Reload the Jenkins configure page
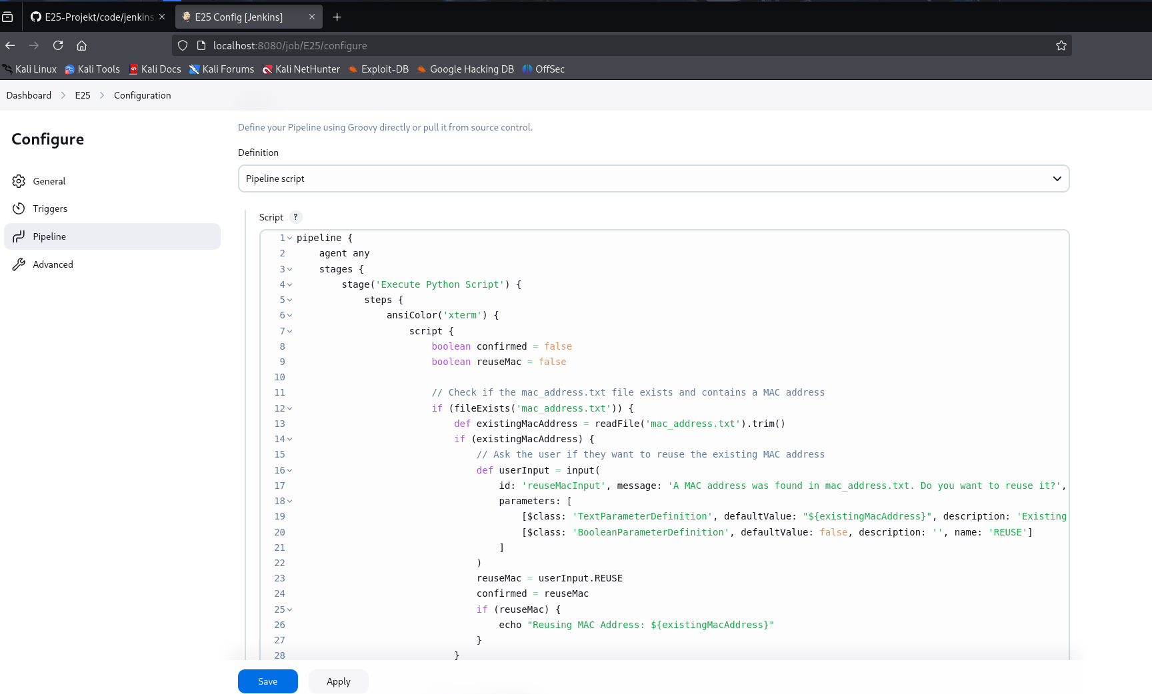Screen dimensions: 1152x694 pos(58,45)
